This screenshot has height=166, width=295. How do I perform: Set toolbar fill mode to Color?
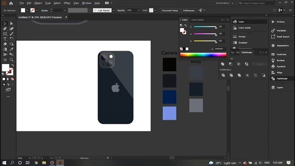click(4, 79)
